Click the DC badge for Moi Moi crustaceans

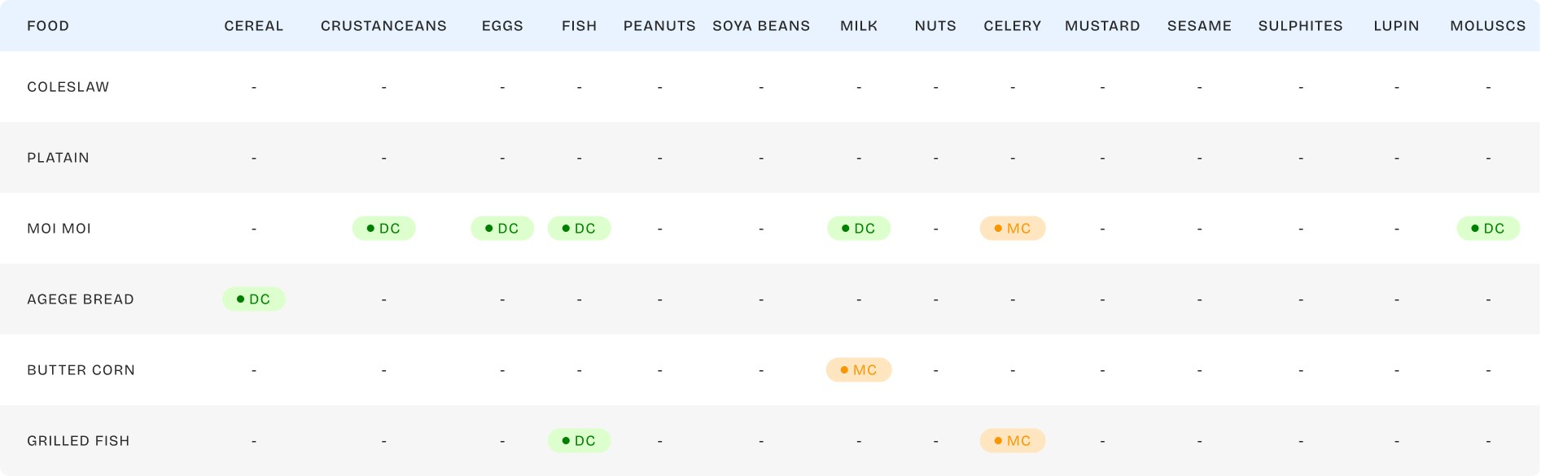383,229
